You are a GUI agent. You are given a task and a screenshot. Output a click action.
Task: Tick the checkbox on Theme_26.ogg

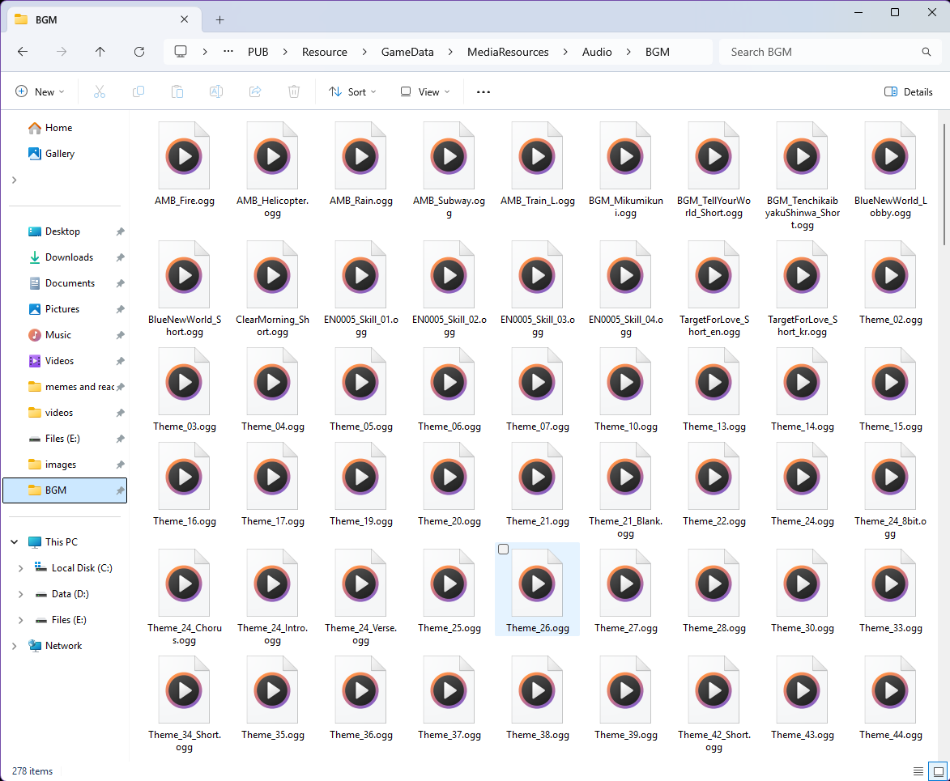click(504, 549)
